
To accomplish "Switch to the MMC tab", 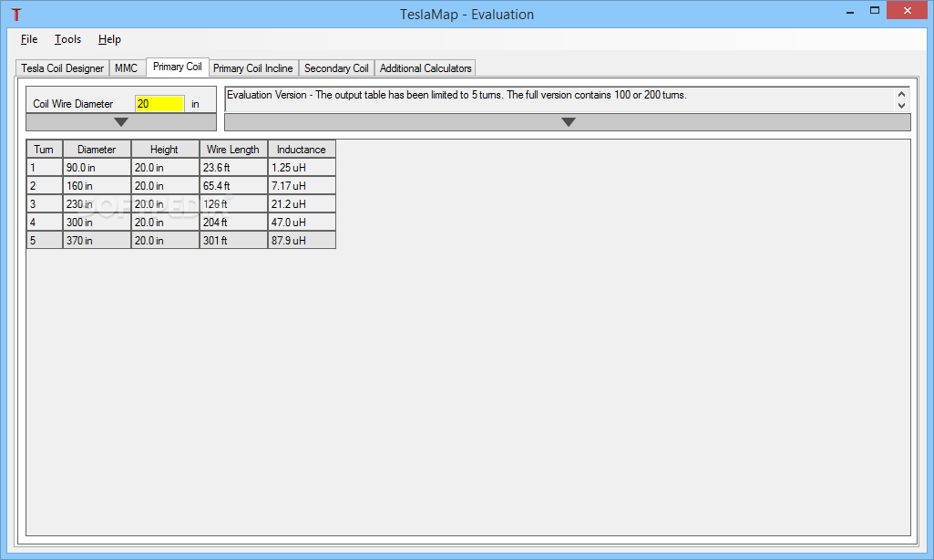I will [127, 68].
